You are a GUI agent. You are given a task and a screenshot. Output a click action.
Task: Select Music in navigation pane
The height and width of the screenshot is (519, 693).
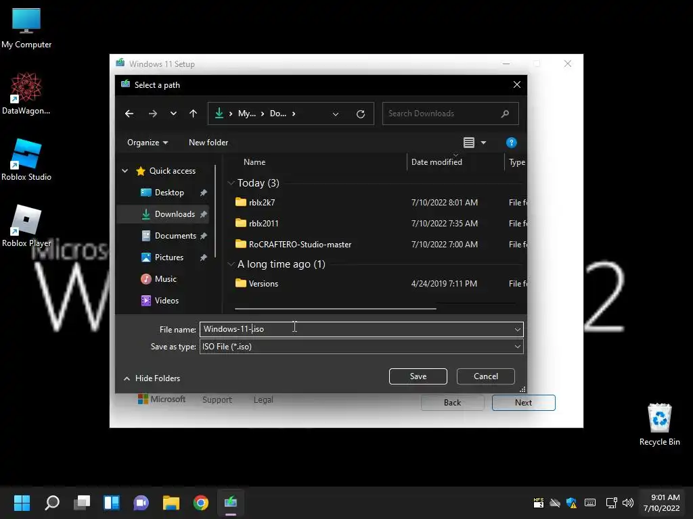point(165,279)
